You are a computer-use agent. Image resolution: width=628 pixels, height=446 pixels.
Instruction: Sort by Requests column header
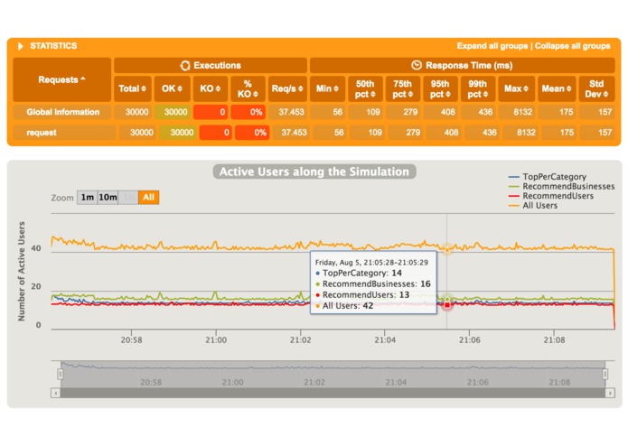(x=62, y=79)
